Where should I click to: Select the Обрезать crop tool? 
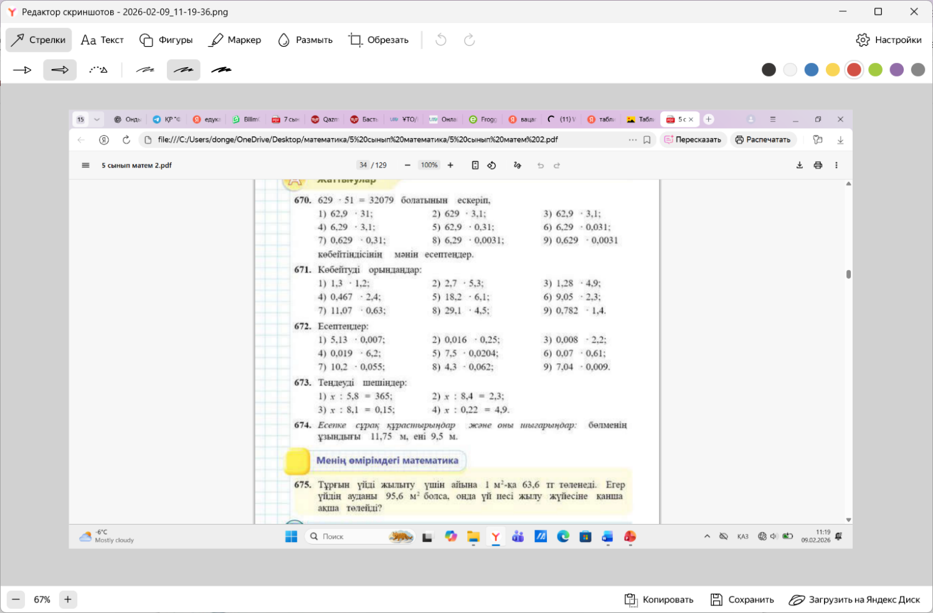click(x=379, y=40)
